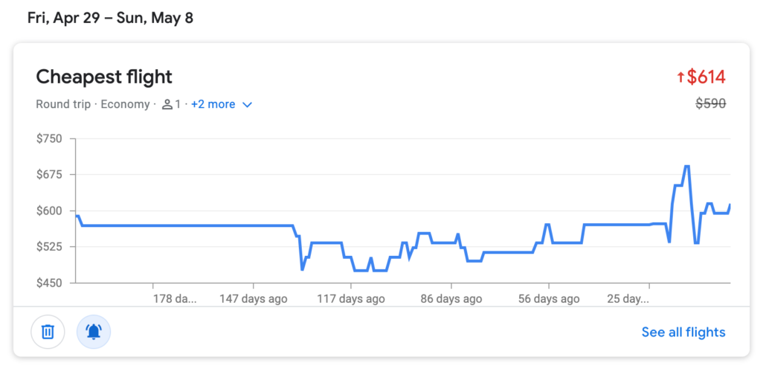Image resolution: width=766 pixels, height=372 pixels.
Task: Expand the +2 more trip details
Action: [x=213, y=104]
